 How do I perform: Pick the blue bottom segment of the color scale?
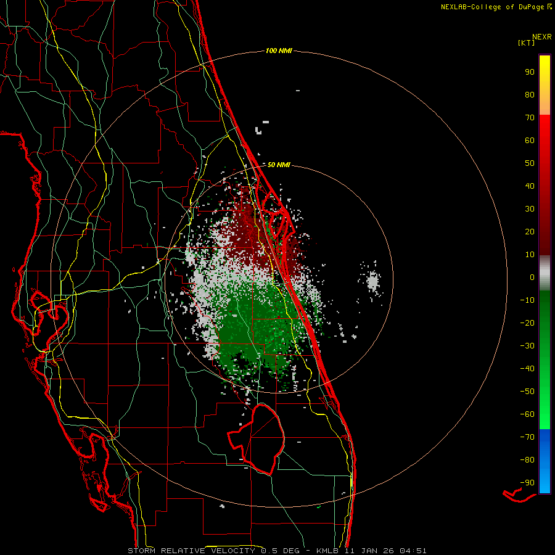pyautogui.click(x=545, y=462)
